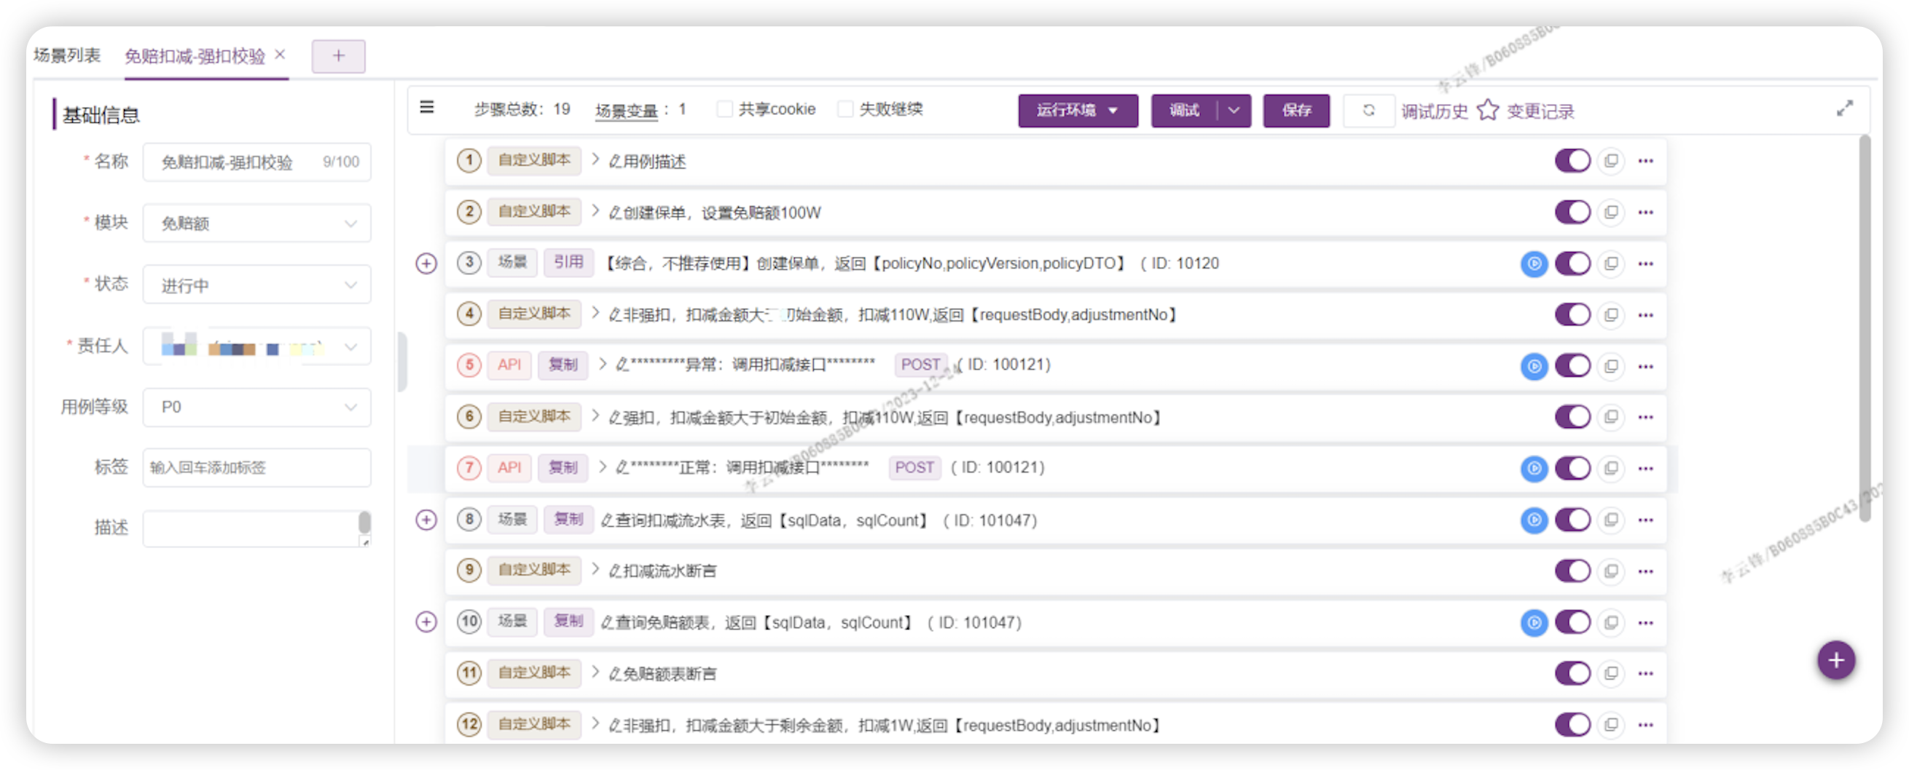
Task: Check the 失败继续 checkbox
Action: (x=844, y=110)
